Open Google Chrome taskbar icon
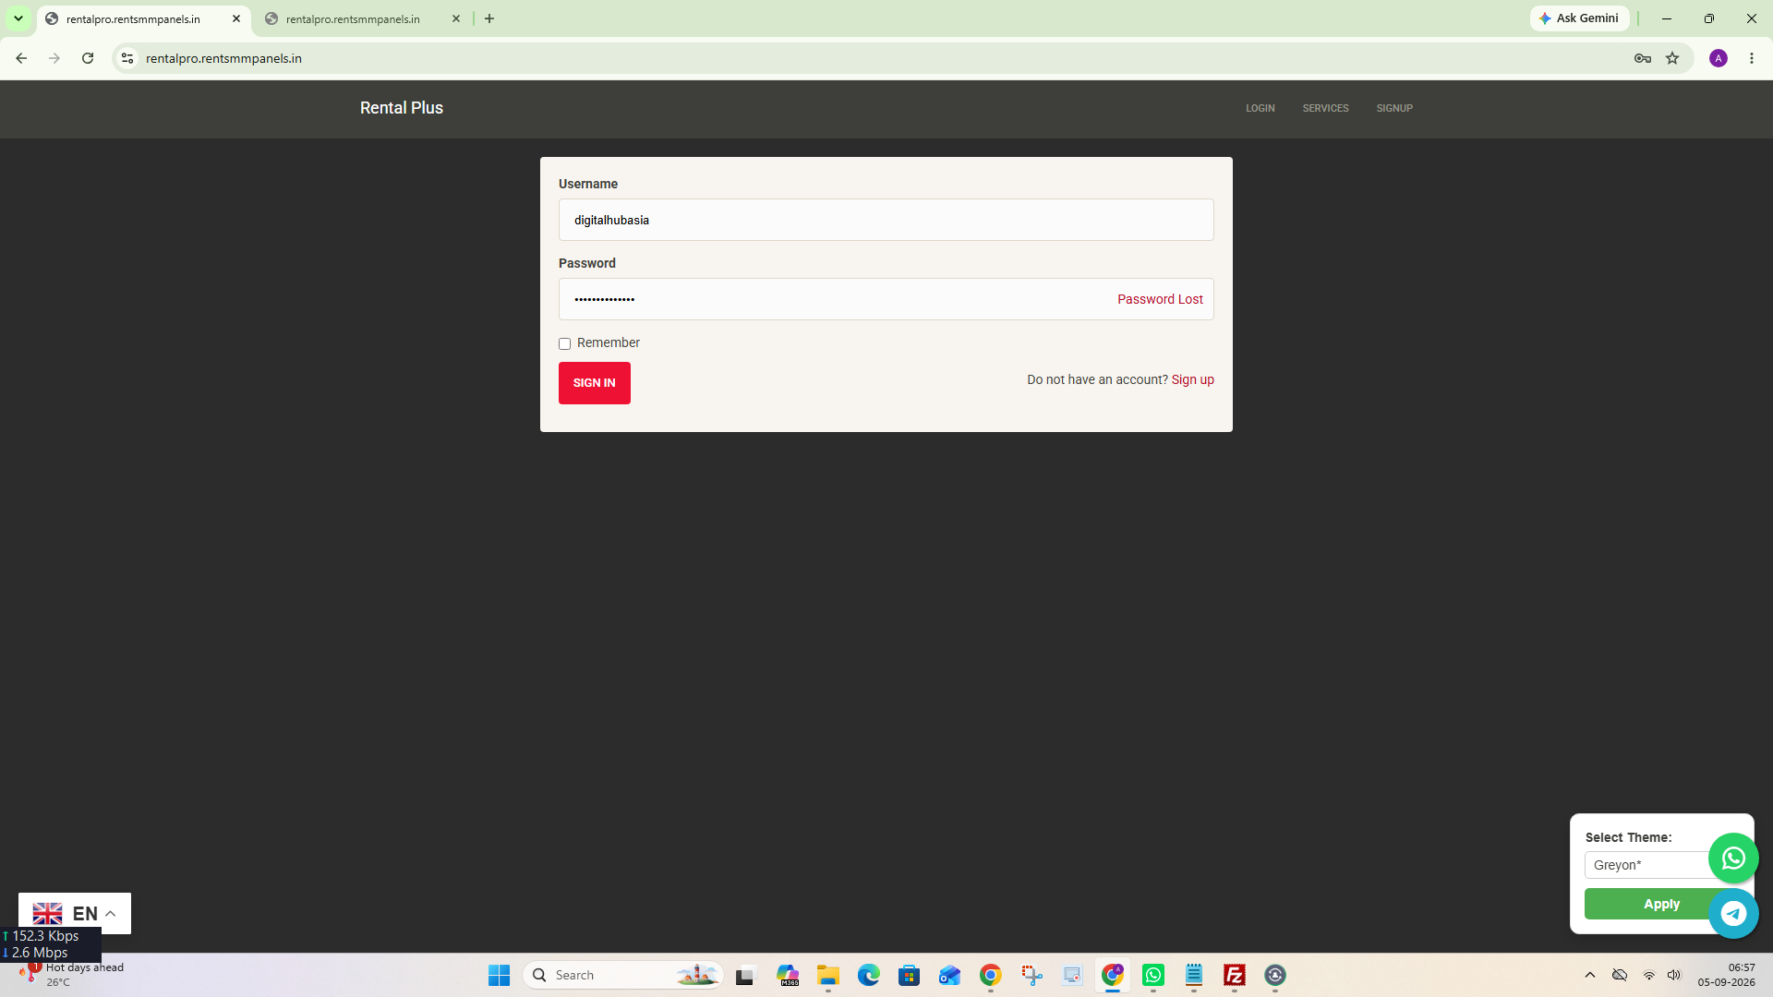This screenshot has height=997, width=1773. [x=991, y=975]
